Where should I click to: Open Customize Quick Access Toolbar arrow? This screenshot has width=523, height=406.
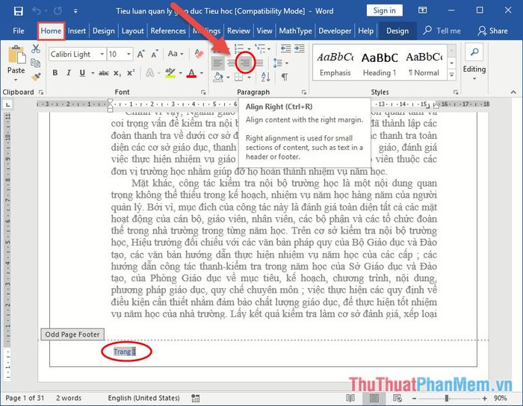tap(75, 11)
